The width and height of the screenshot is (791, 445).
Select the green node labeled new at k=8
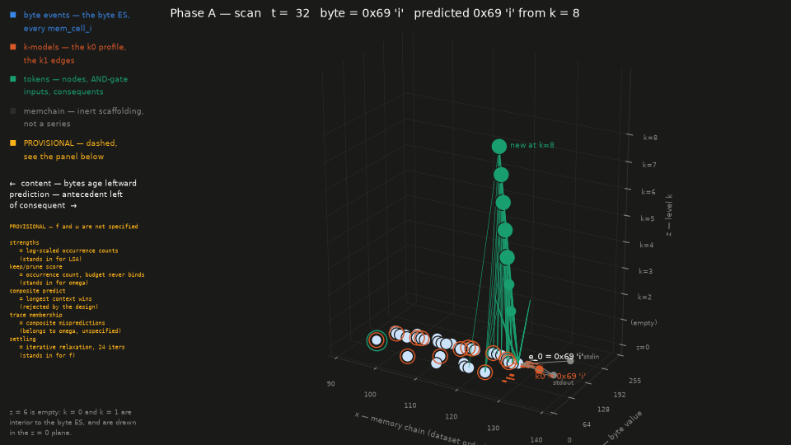499,147
